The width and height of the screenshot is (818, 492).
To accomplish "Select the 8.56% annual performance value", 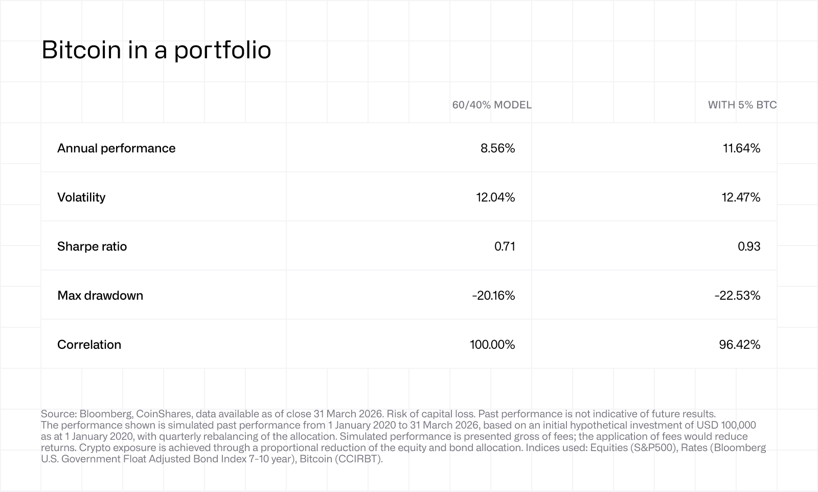I will 497,148.
